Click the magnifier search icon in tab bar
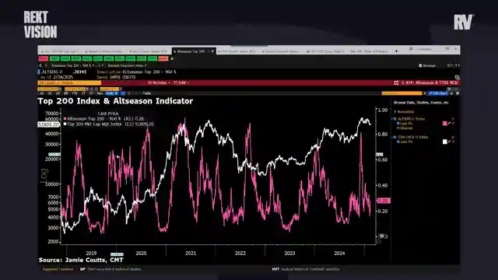 coord(411,50)
